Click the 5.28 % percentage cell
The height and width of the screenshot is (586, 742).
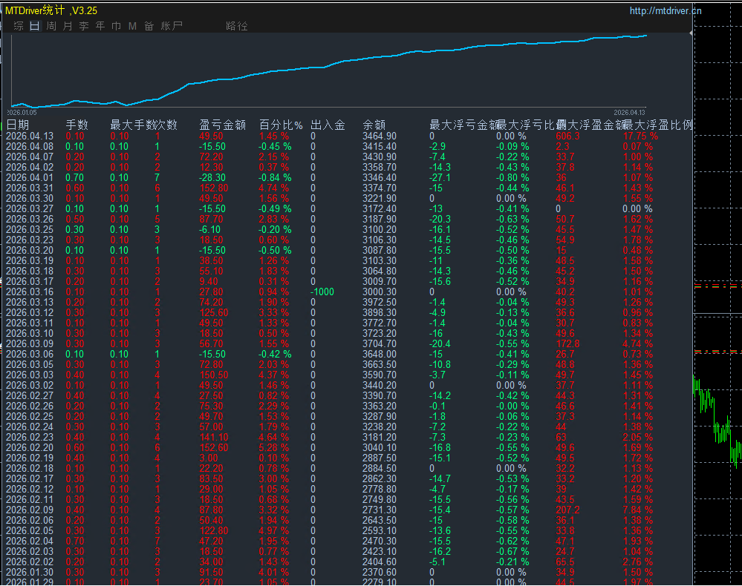click(273, 447)
